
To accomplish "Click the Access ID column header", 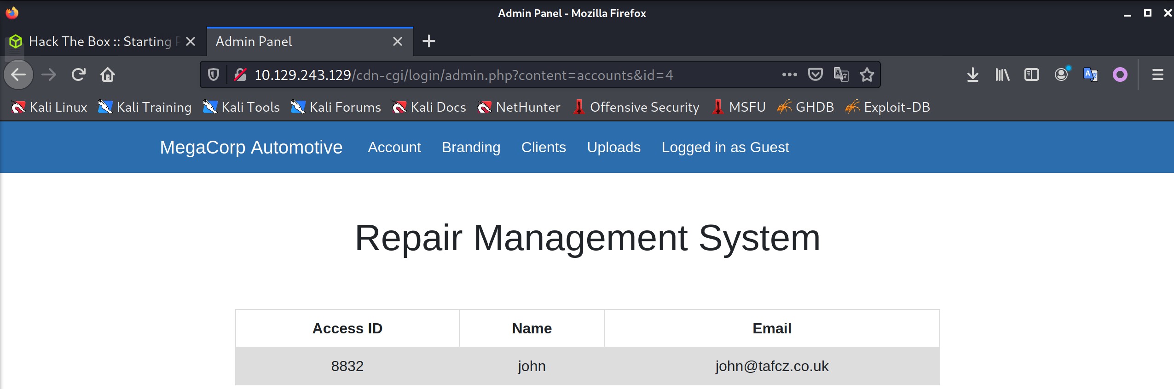I will [347, 328].
